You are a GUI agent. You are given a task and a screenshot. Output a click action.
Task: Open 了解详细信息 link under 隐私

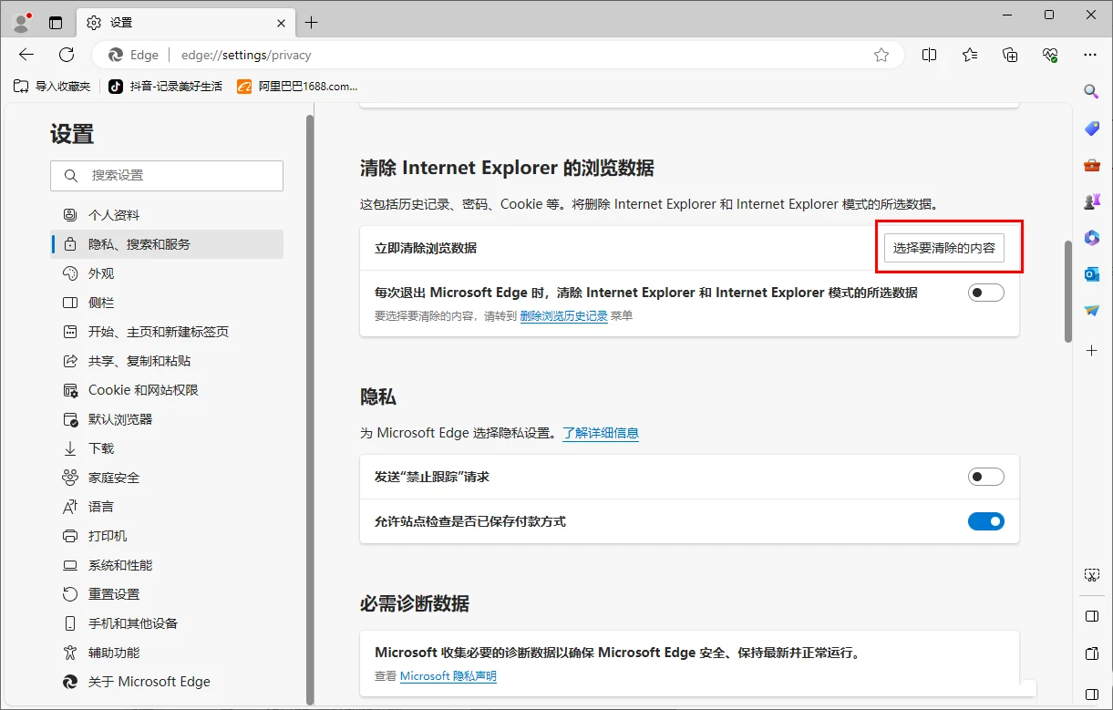point(601,433)
